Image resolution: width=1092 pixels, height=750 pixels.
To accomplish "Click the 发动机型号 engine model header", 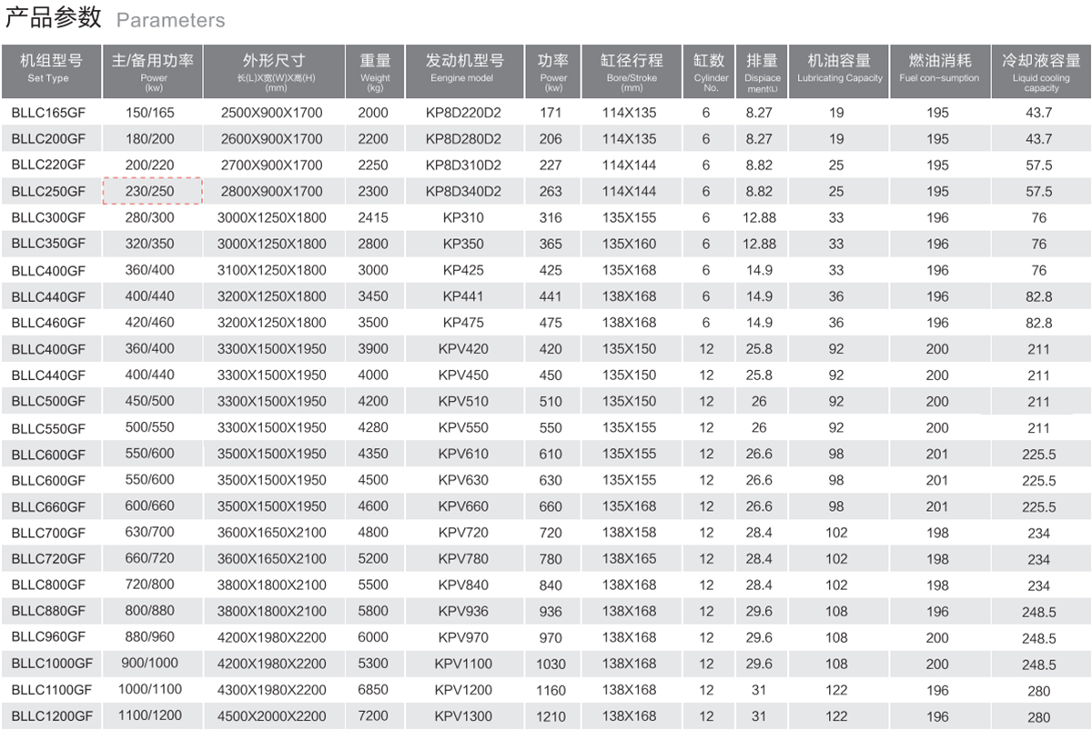I will point(464,69).
